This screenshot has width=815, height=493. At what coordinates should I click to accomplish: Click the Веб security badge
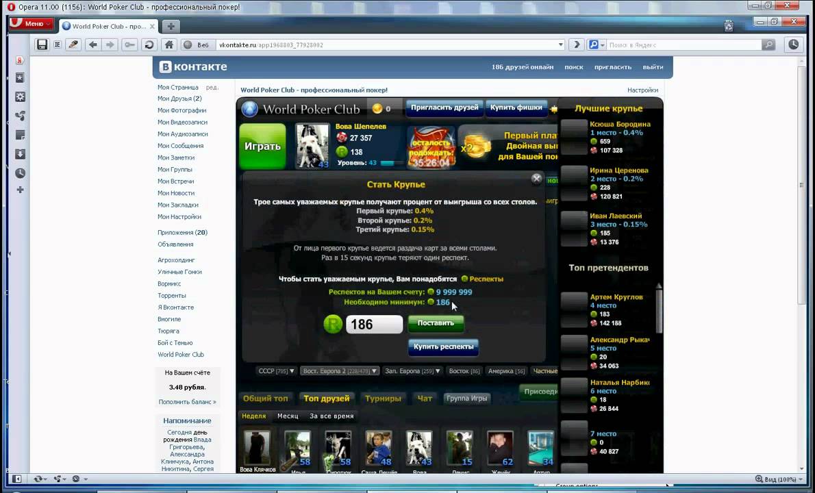(x=197, y=45)
